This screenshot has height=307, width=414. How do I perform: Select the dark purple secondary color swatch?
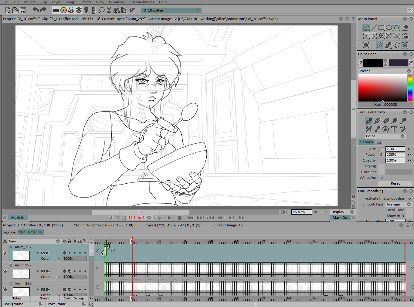[398, 63]
